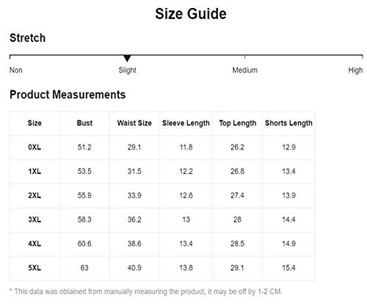The image size is (367, 306).
Task: Click the Product Measurements heading
Action: (x=68, y=95)
